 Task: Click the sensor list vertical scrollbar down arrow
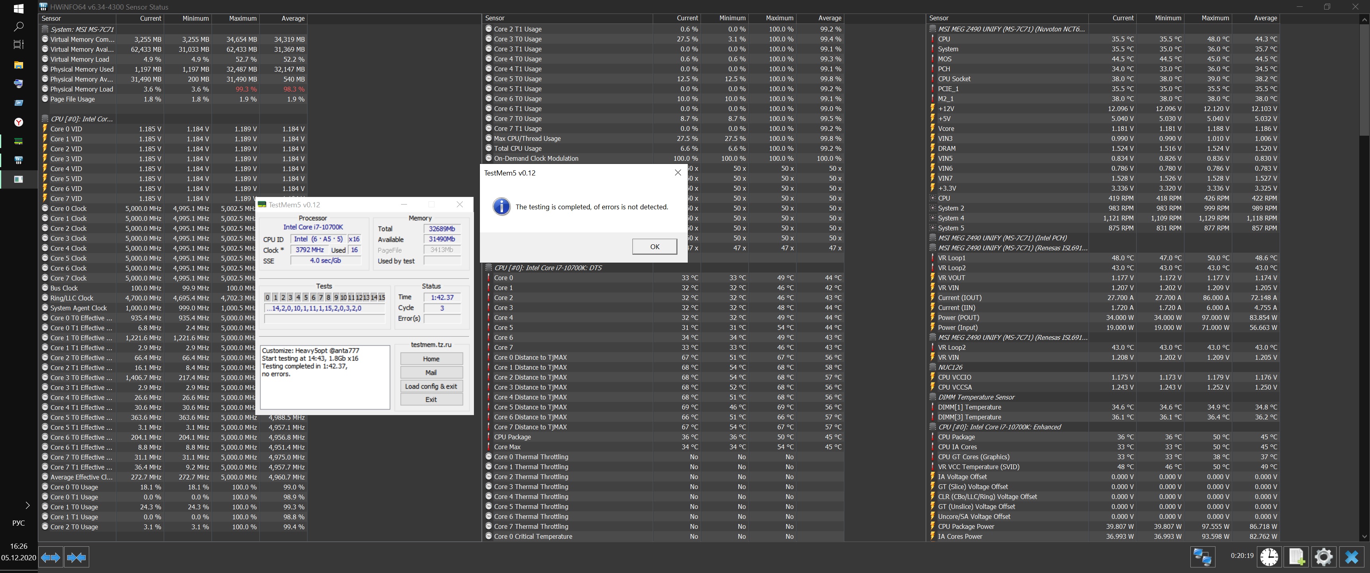1364,537
